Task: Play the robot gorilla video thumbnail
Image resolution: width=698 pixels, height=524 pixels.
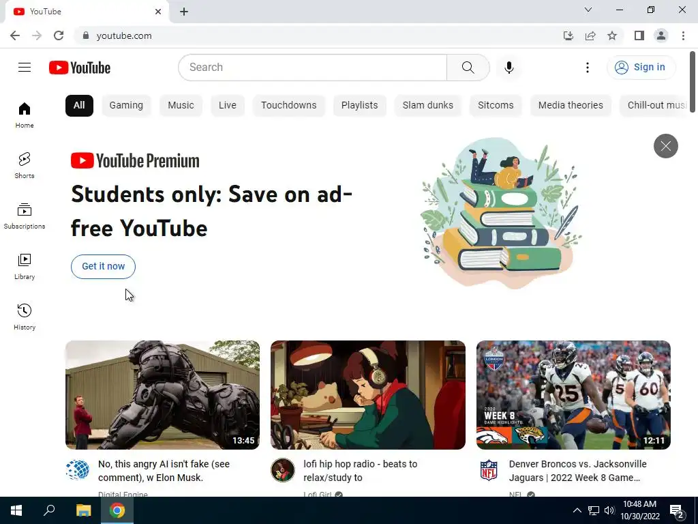Action: pos(162,395)
